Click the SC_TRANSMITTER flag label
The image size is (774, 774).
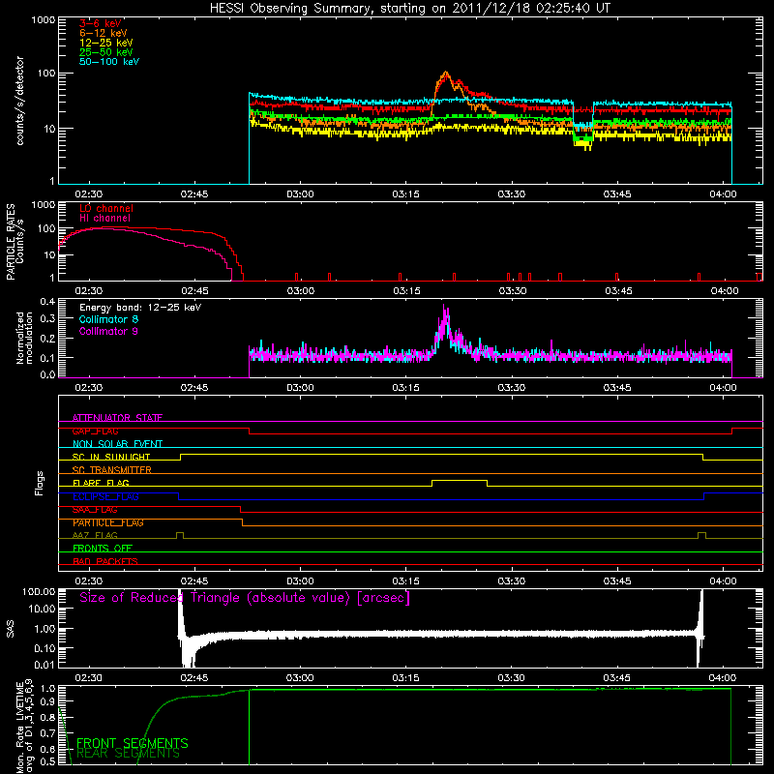112,470
